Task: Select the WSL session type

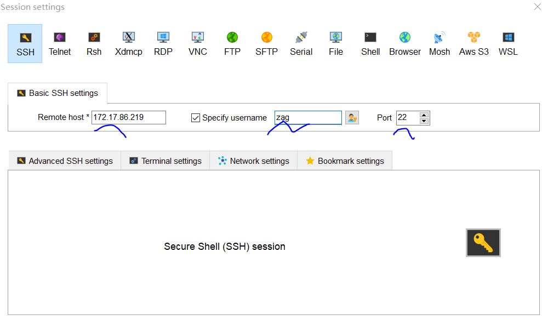Action: point(507,43)
